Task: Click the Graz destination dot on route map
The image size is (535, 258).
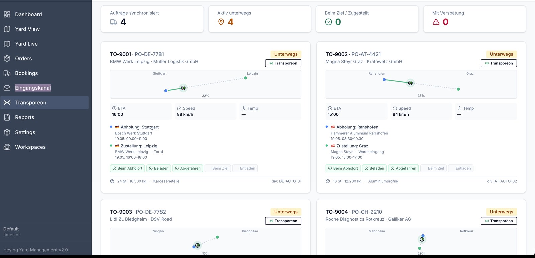Action: click(x=458, y=89)
